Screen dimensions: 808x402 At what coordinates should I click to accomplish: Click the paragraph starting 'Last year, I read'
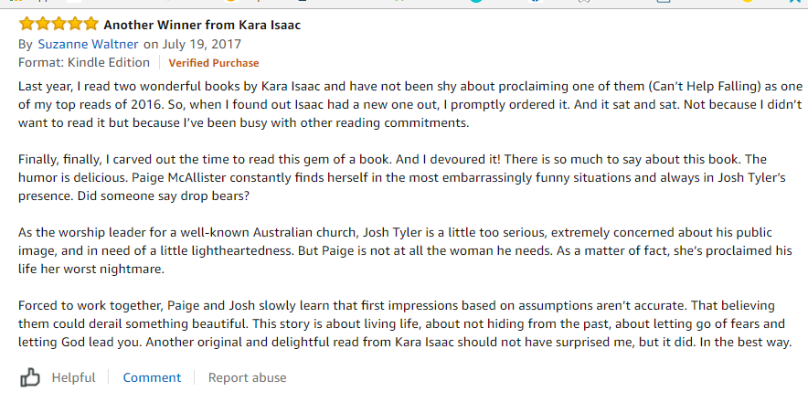pyautogui.click(x=402, y=103)
